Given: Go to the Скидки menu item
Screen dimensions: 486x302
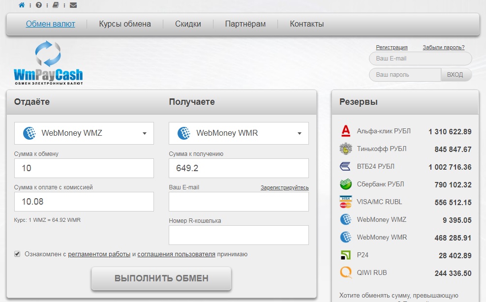Looking at the screenshot, I should tap(188, 24).
